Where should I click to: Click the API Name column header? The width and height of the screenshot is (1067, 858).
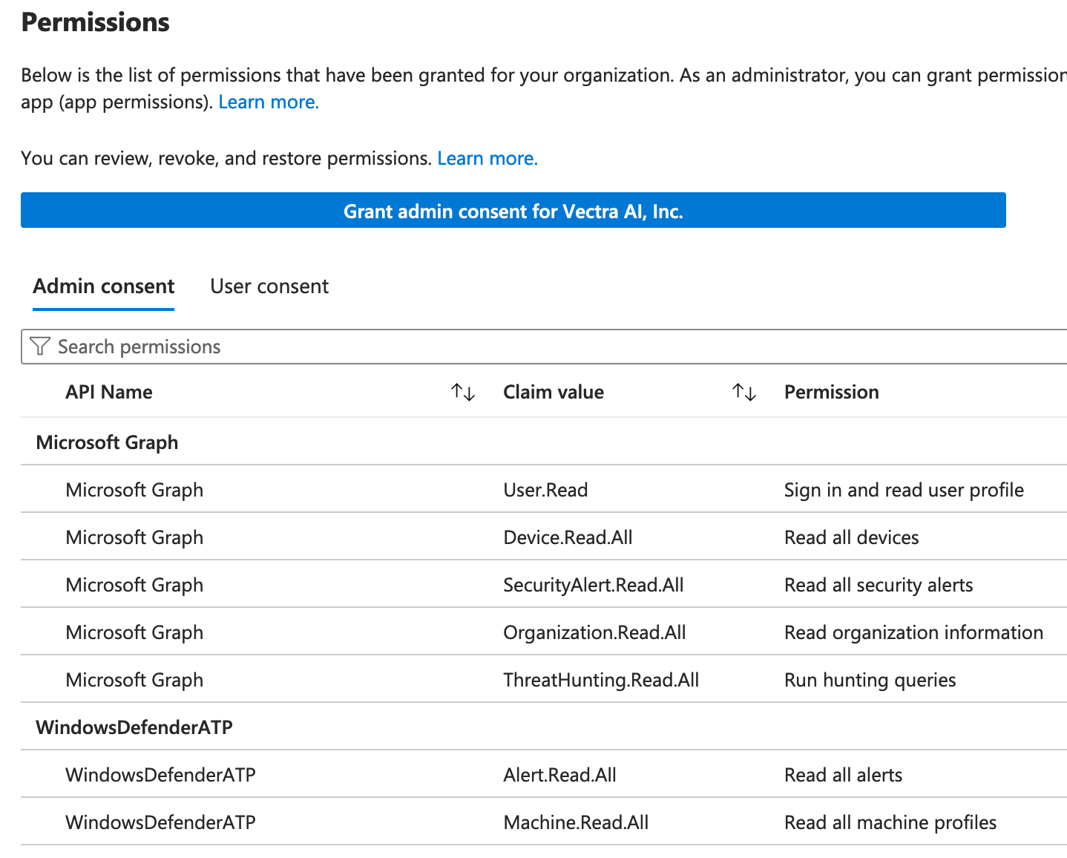(x=109, y=392)
